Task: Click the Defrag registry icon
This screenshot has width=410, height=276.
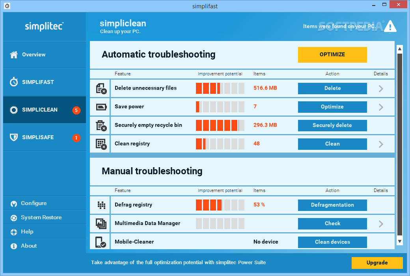Action: click(101, 205)
